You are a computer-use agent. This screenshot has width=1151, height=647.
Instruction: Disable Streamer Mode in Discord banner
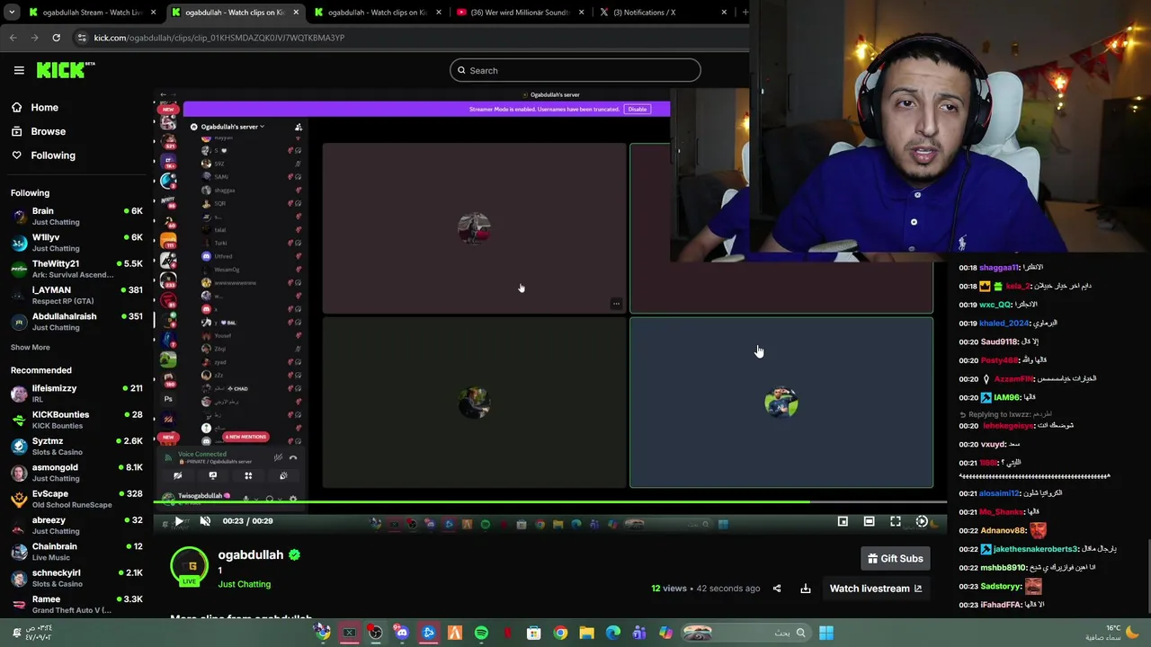click(638, 109)
